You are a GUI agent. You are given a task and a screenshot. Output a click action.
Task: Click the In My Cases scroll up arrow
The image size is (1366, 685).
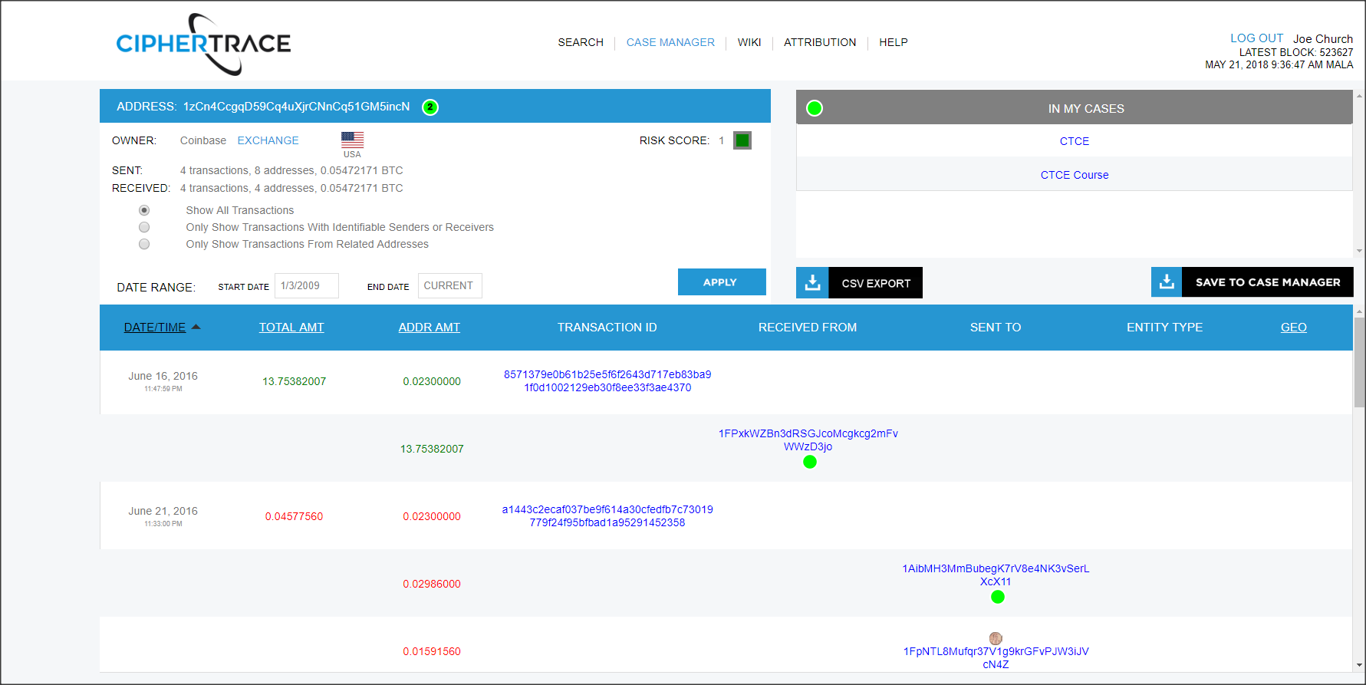1359,96
